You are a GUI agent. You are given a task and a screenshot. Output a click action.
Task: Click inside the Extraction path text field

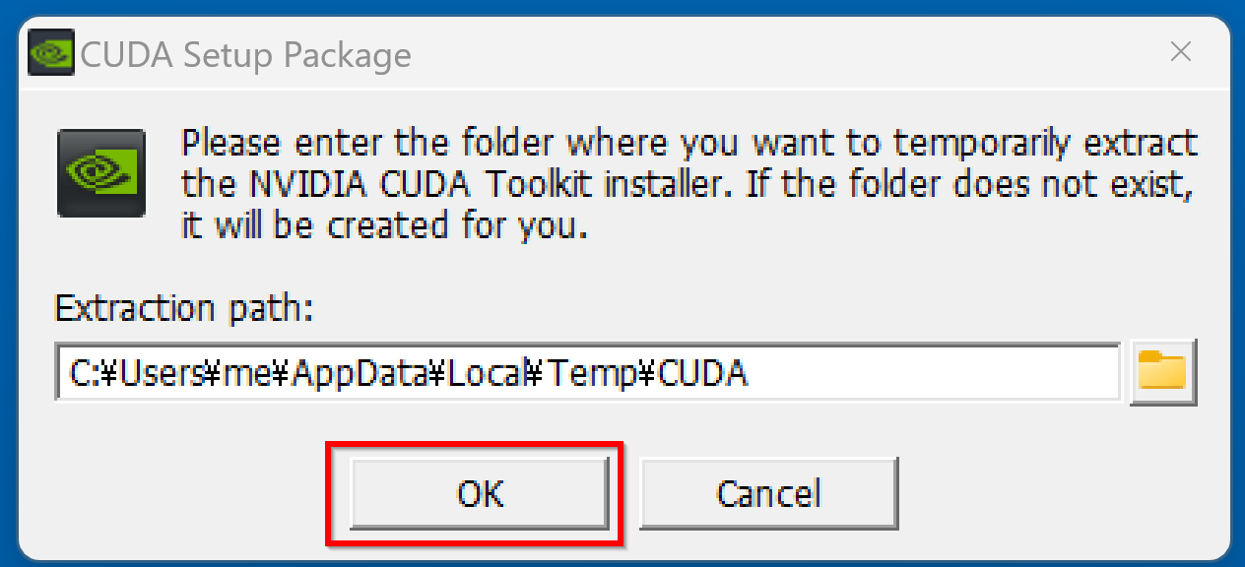588,372
